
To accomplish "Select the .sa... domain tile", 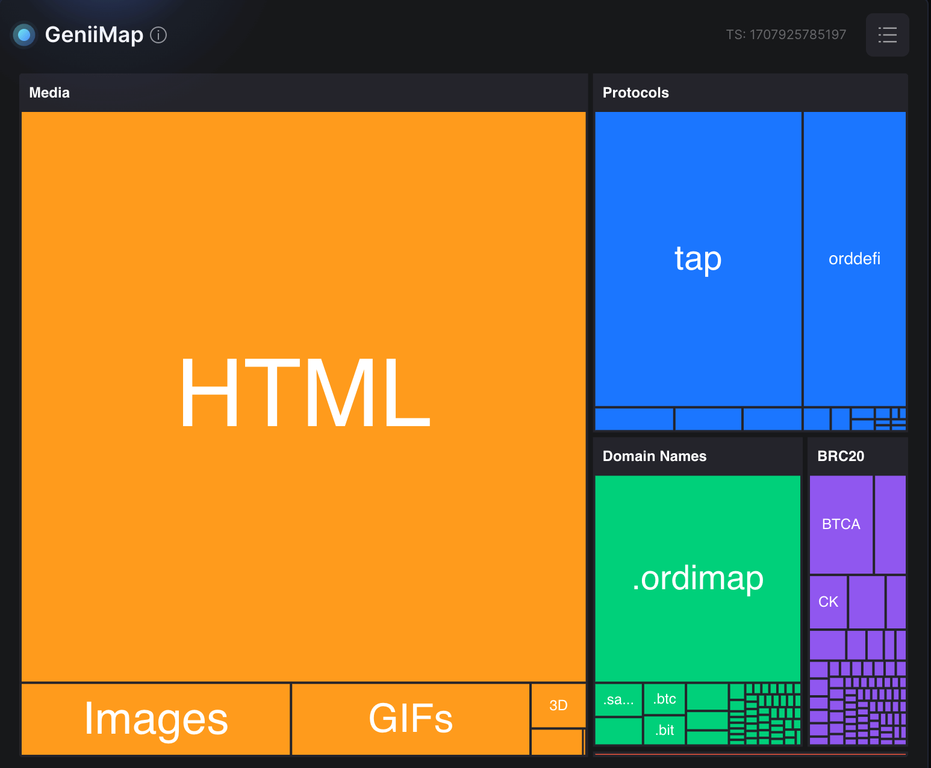I will [x=618, y=699].
